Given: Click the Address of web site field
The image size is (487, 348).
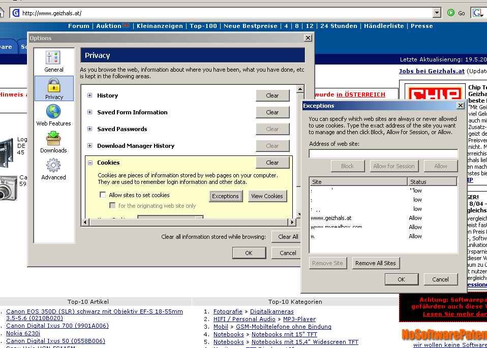Looking at the screenshot, I should click(x=383, y=153).
